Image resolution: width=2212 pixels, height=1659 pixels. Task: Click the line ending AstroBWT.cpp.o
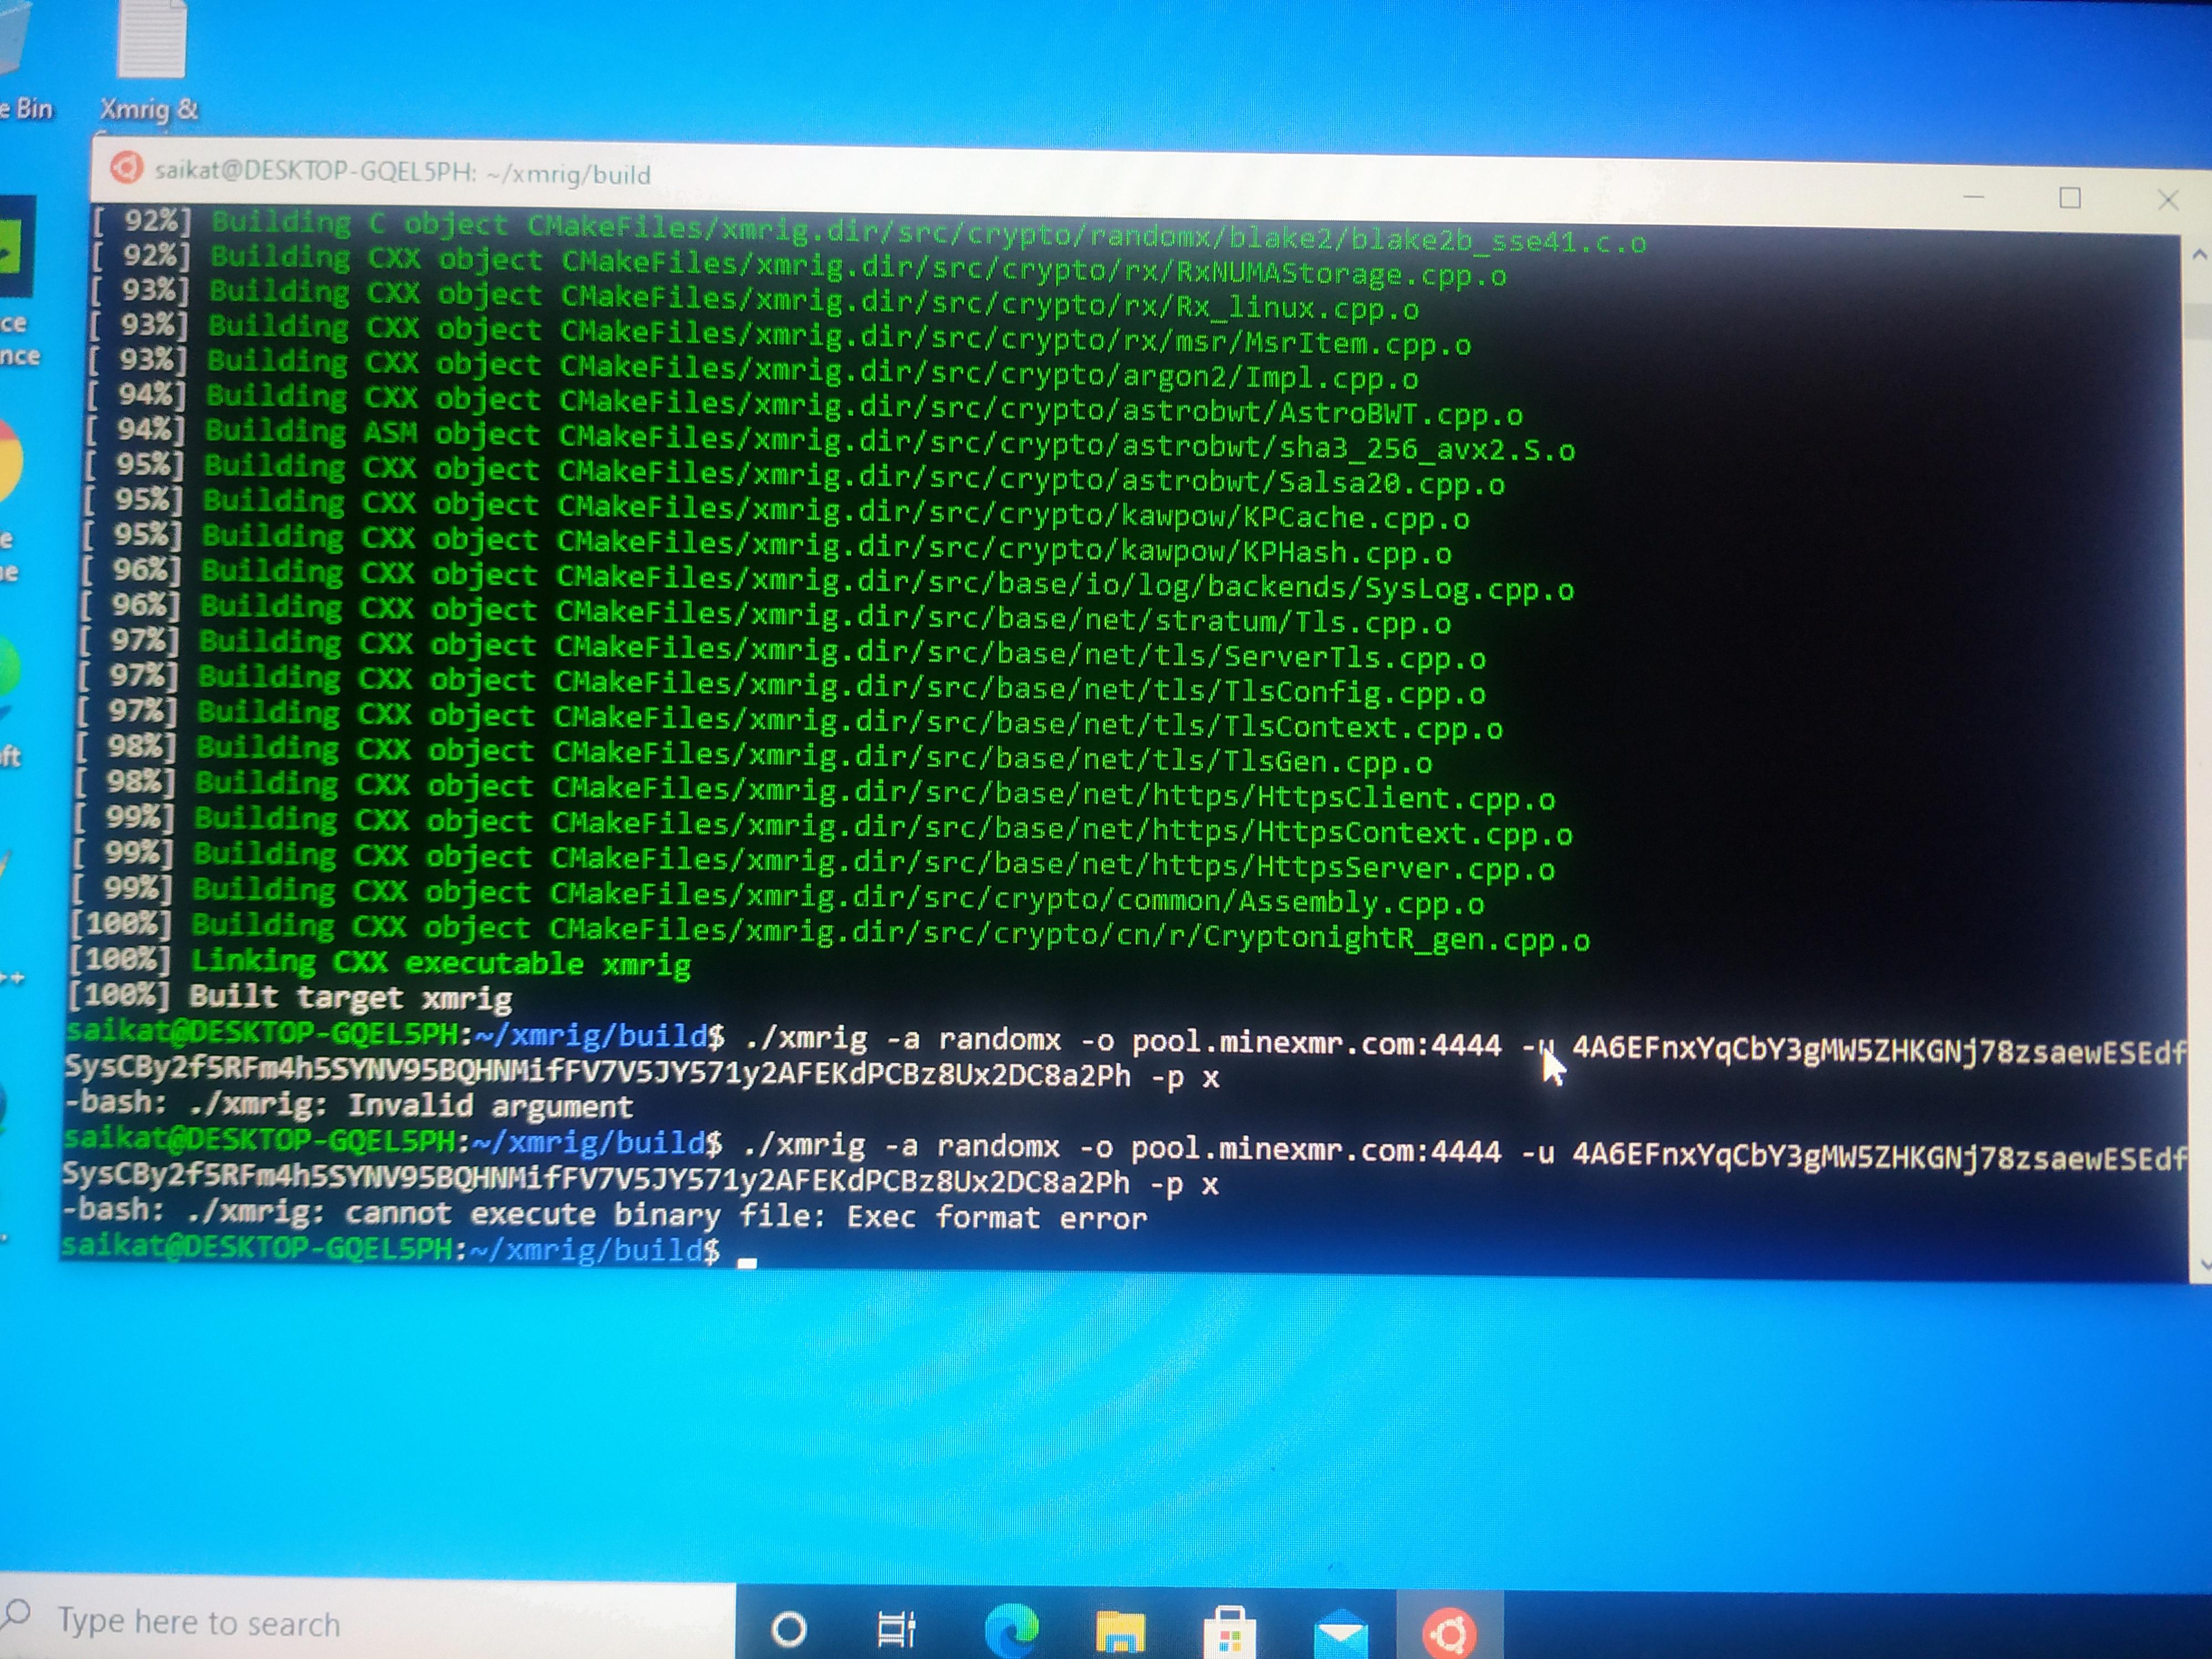tap(806, 405)
